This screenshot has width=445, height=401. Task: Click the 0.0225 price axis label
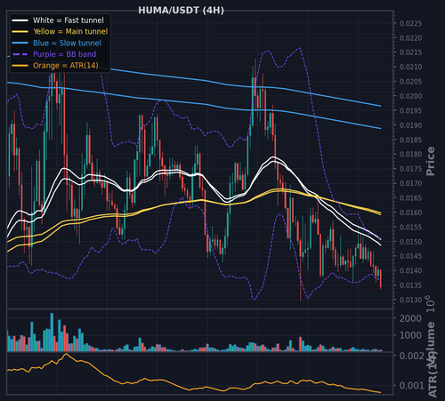point(411,23)
